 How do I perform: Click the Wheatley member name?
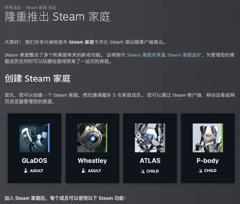point(92,161)
